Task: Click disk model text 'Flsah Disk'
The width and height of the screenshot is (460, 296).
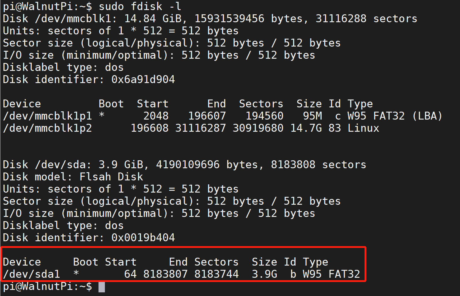Action: 111,177
